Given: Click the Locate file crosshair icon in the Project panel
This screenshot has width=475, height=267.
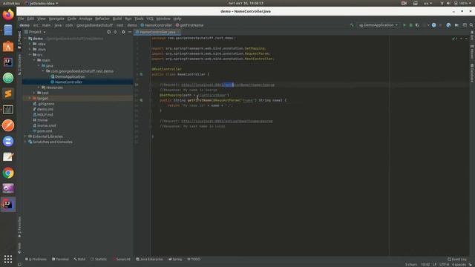Looking at the screenshot, I should [109, 32].
